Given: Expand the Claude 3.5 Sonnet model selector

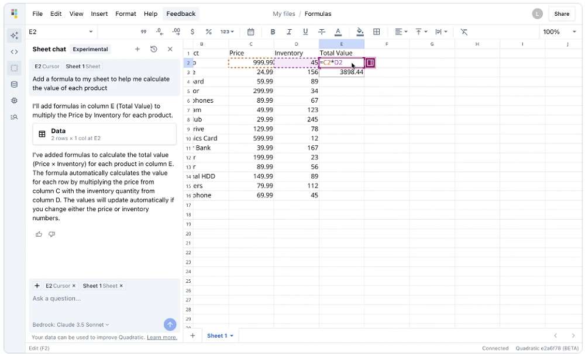Looking at the screenshot, I should point(71,325).
